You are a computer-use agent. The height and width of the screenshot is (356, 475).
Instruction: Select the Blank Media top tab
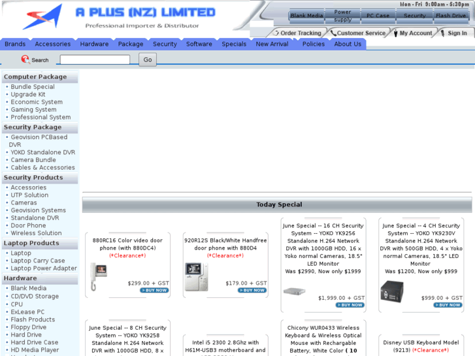click(x=306, y=16)
